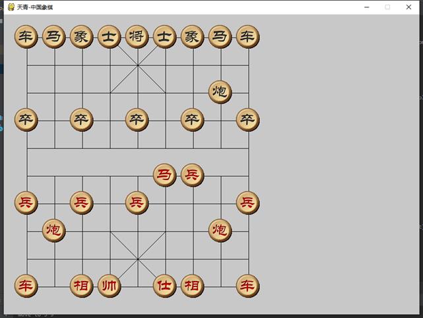423x318 pixels.
Task: Select red chariot 车 in bottom-right corner
Action: pyautogui.click(x=247, y=286)
